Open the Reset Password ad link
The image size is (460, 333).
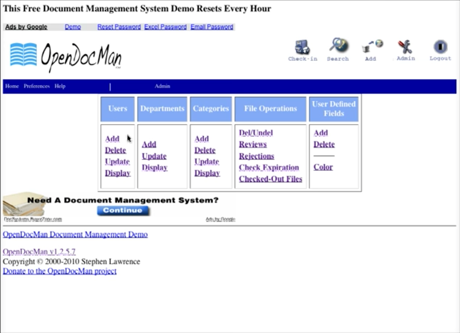119,27
